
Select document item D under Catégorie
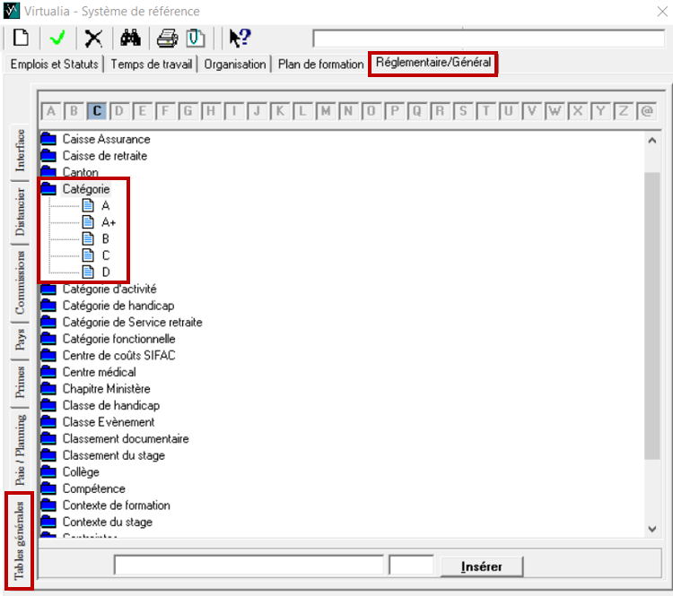pyautogui.click(x=106, y=272)
